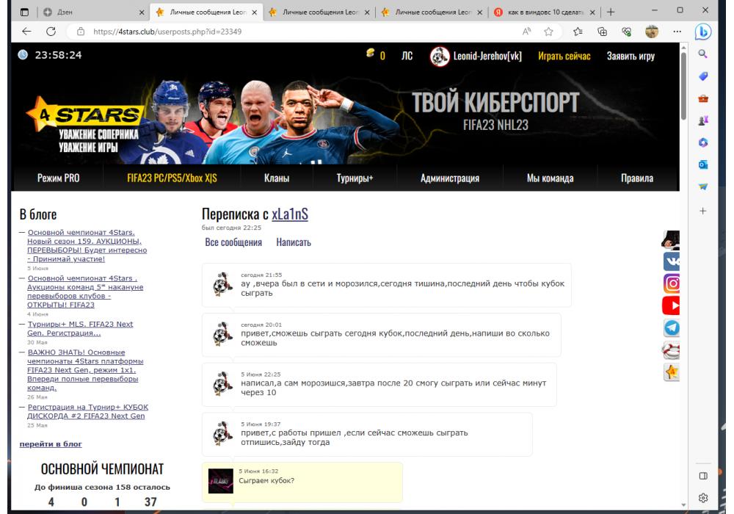Open Edge Collections icon
Viewport: 734px width, 514px height.
602,32
